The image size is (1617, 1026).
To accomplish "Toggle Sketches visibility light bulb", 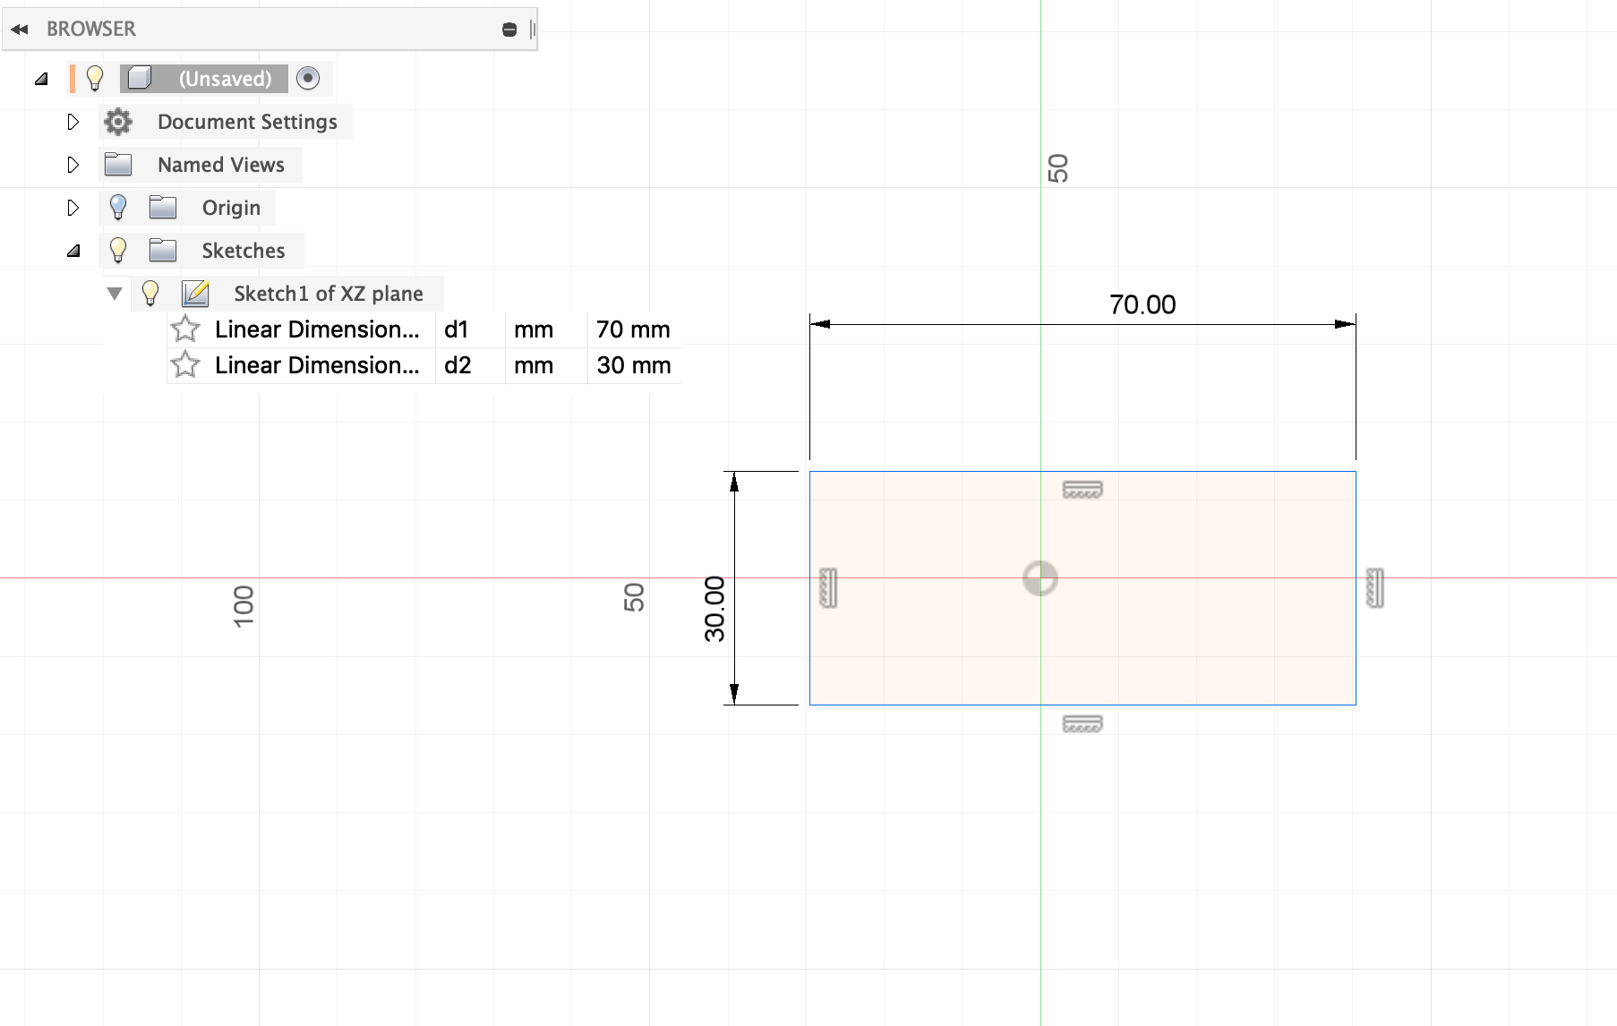I will [118, 251].
